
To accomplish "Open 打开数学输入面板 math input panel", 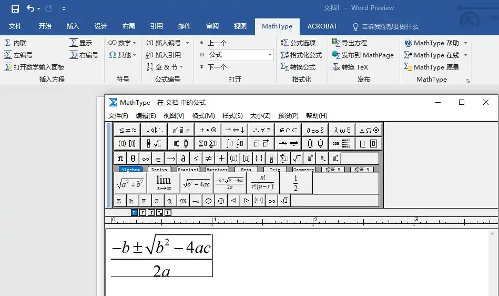I will coord(34,67).
